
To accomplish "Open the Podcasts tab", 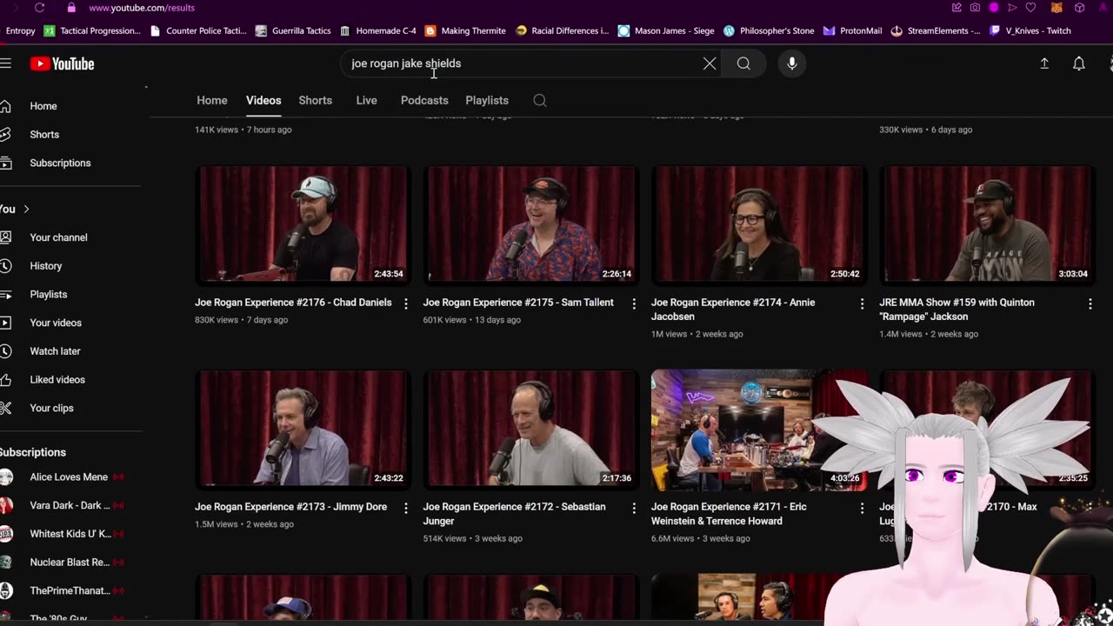I will (x=424, y=100).
